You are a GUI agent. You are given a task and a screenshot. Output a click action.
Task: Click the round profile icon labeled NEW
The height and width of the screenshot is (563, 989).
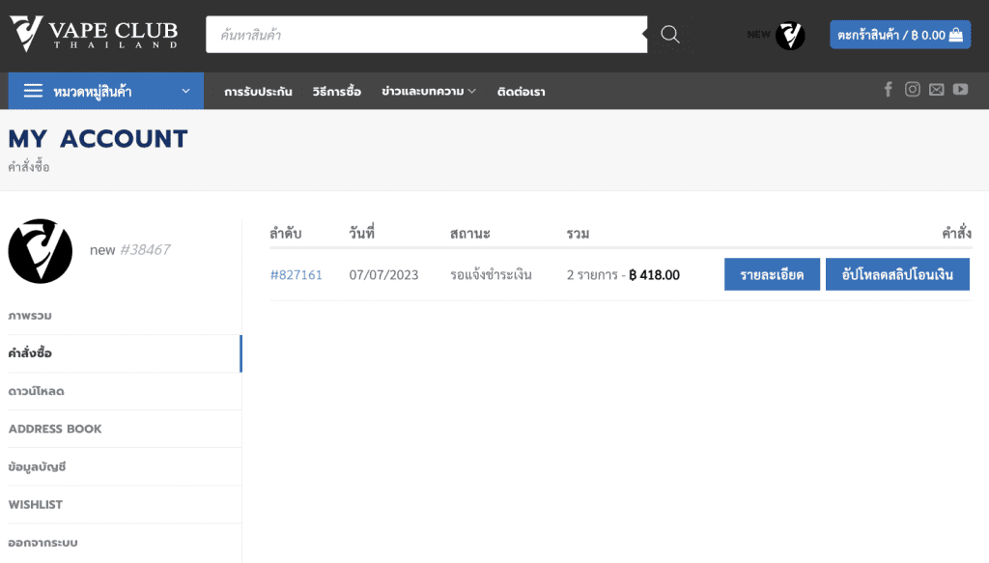[x=789, y=35]
